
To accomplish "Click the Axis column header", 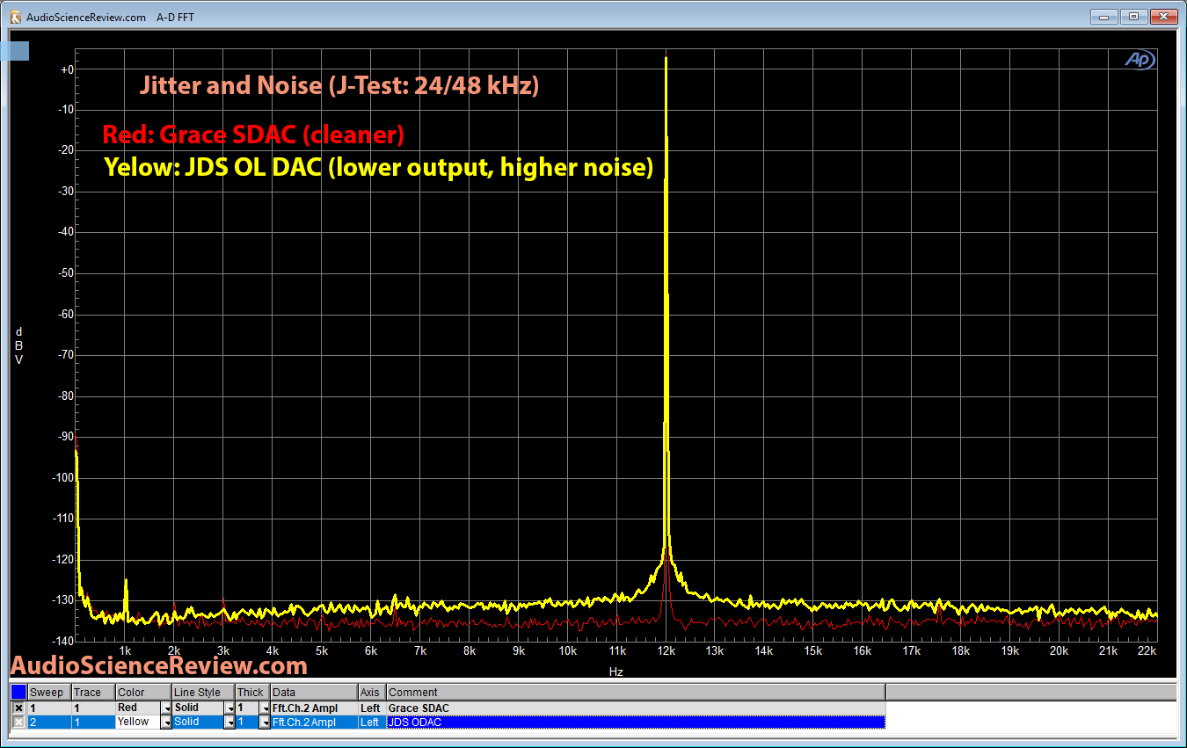I will pyautogui.click(x=372, y=693).
